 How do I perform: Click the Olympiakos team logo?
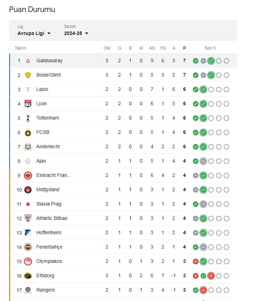pyautogui.click(x=28, y=261)
